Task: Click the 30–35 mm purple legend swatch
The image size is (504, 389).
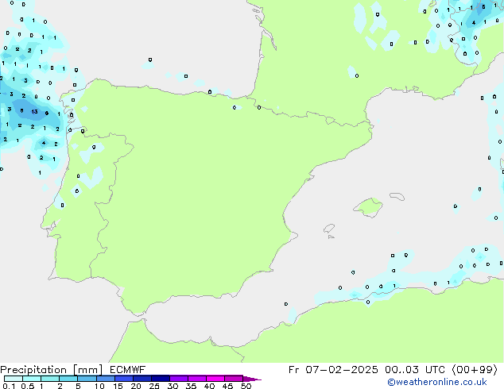Action: (178, 379)
